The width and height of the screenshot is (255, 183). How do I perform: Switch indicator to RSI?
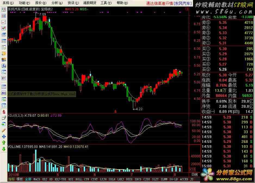(x=71, y=179)
